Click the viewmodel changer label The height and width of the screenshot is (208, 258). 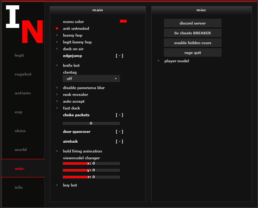coord(81,158)
